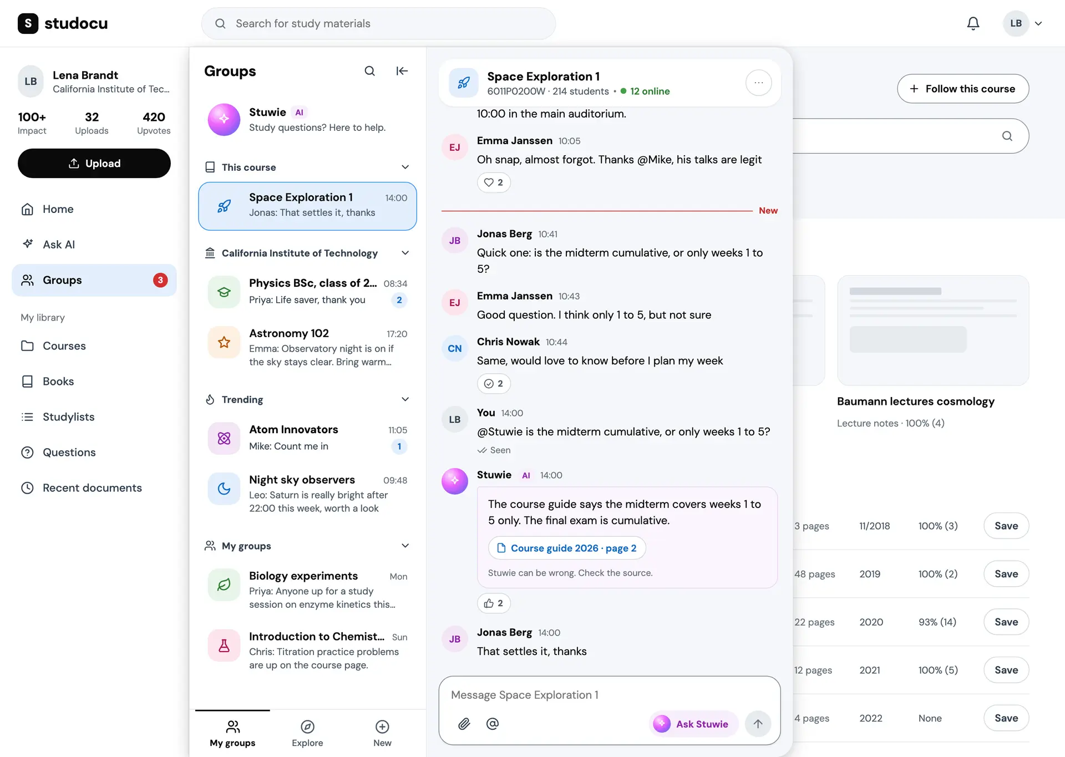Switch to the My groups bottom tab
This screenshot has width=1065, height=757.
232,734
